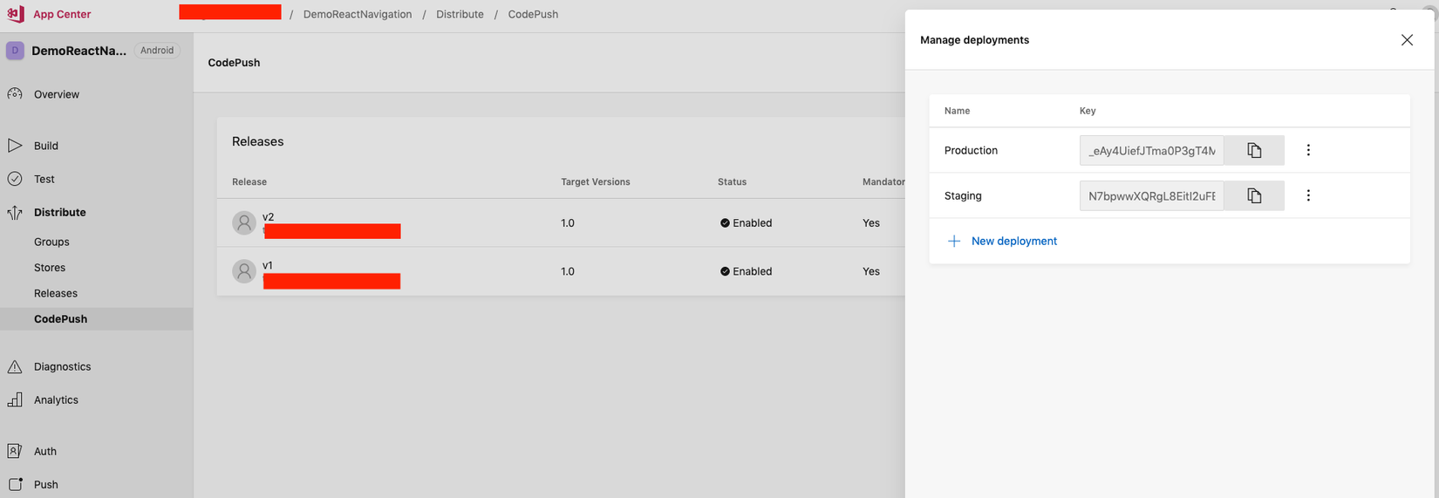Select Stores under Distribute
This screenshot has width=1439, height=498.
coord(50,268)
